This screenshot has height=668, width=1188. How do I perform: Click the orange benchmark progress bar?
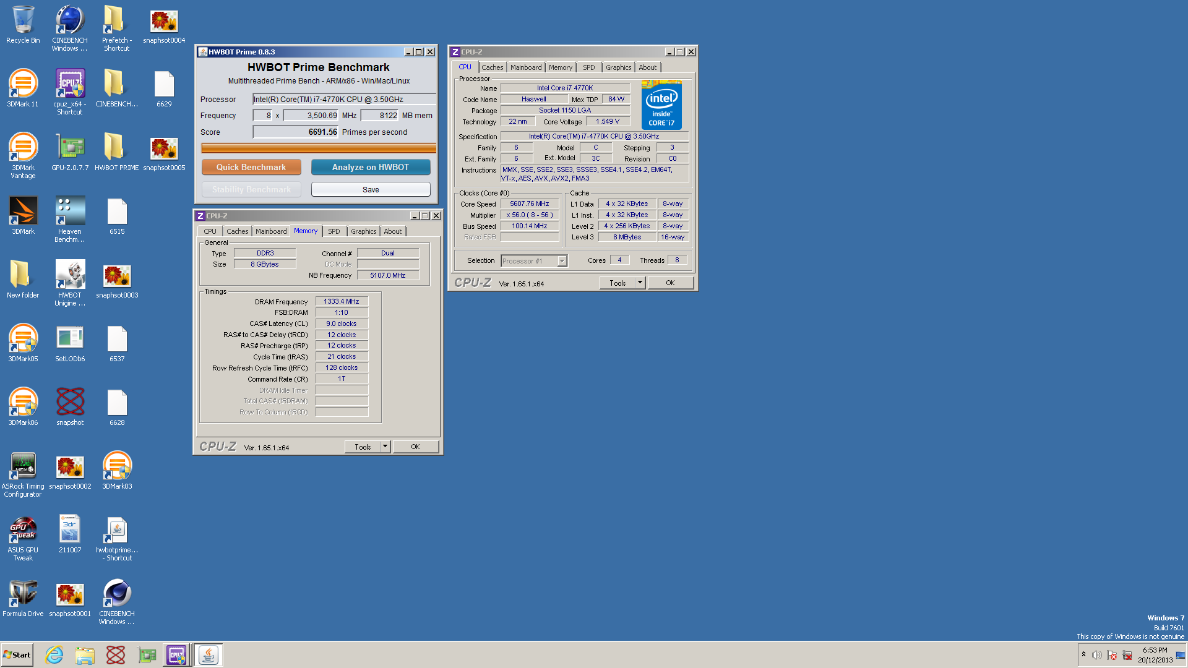tap(319, 148)
